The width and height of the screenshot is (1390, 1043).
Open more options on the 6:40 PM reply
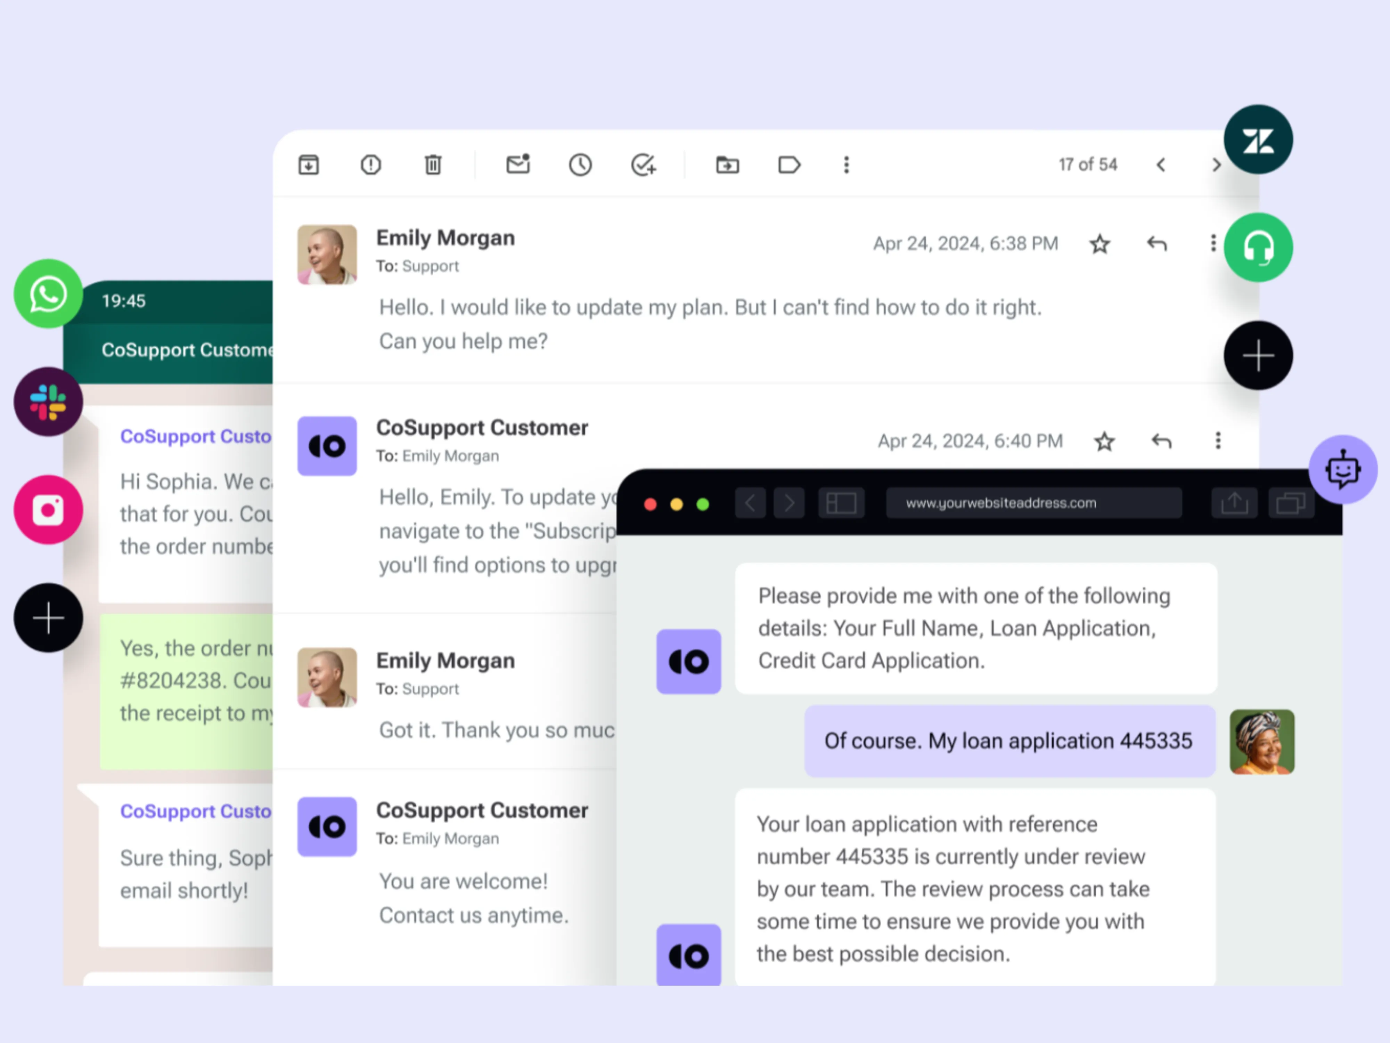(1218, 441)
